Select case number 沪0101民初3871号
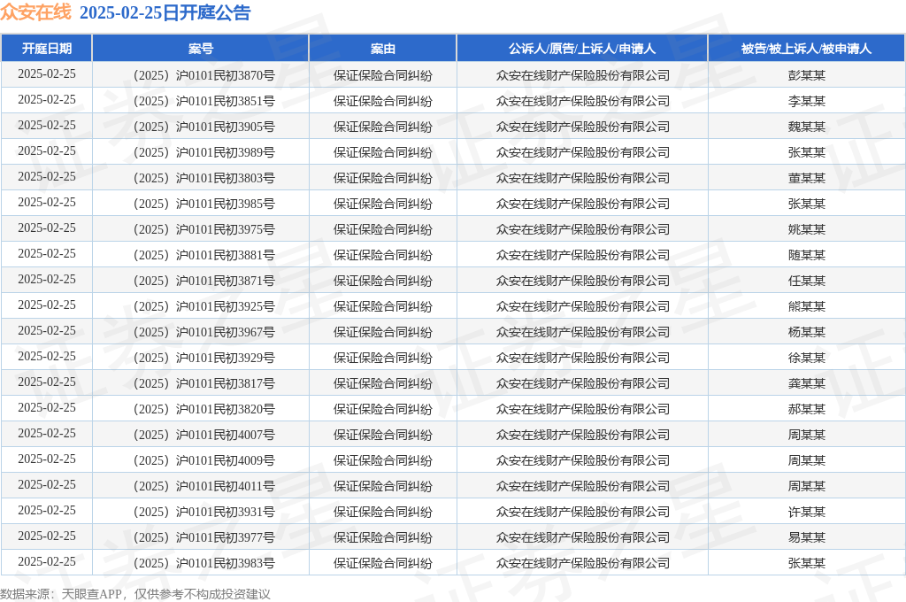 pyautogui.click(x=204, y=281)
